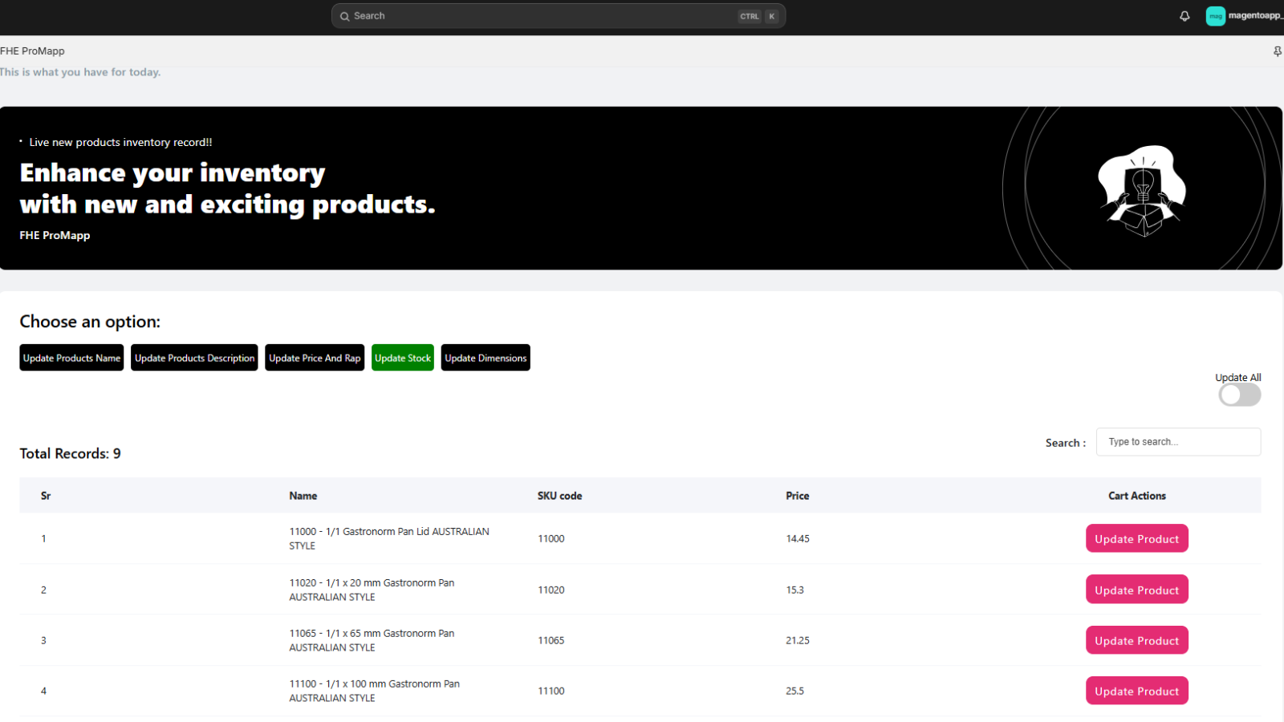1284x722 pixels.
Task: Focus the top Search bar
Action: coord(559,16)
